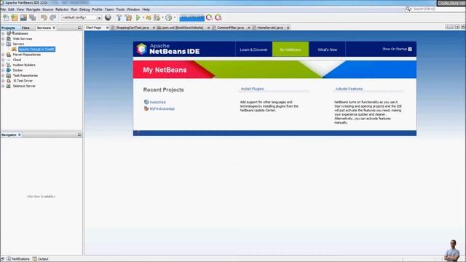This screenshot has width=466, height=262.
Task: Click the first pink circular profiler icon
Action: pyautogui.click(x=209, y=17)
